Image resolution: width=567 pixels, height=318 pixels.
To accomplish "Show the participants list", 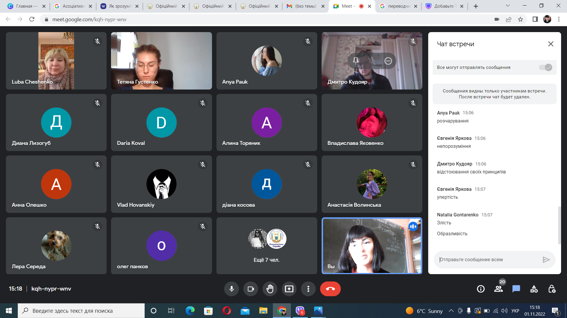I will click(x=498, y=289).
